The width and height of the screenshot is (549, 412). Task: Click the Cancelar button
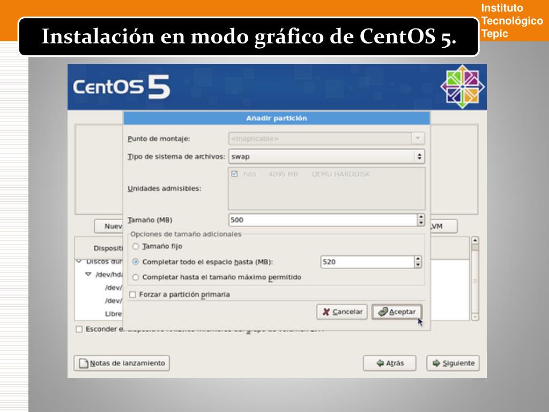pyautogui.click(x=342, y=312)
